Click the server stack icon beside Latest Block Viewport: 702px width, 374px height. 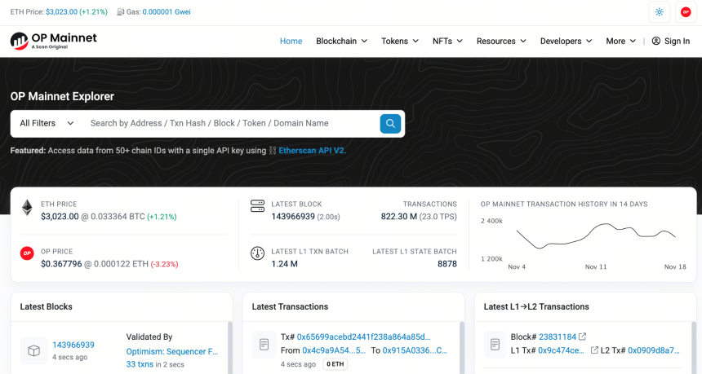(x=257, y=206)
